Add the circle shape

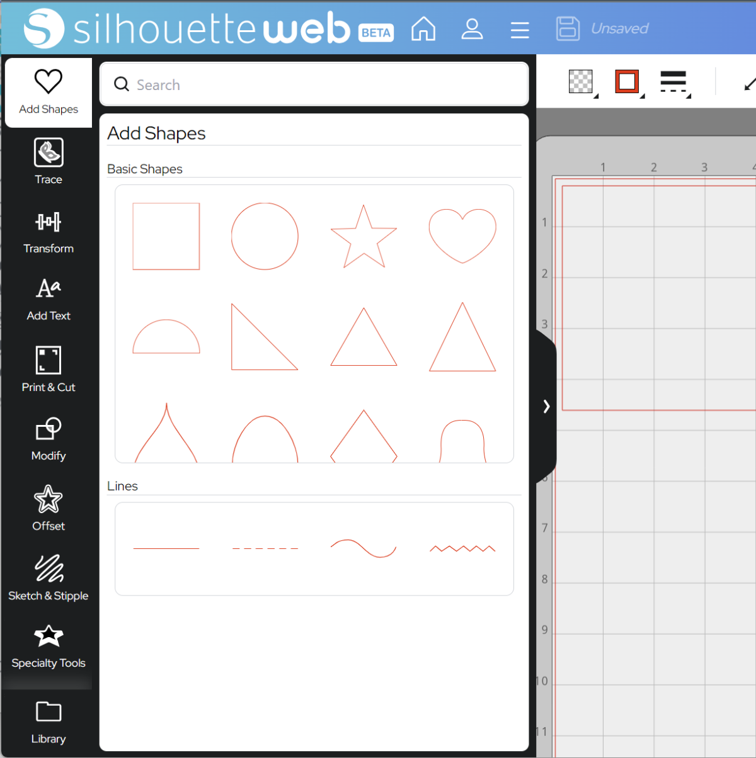pyautogui.click(x=265, y=236)
